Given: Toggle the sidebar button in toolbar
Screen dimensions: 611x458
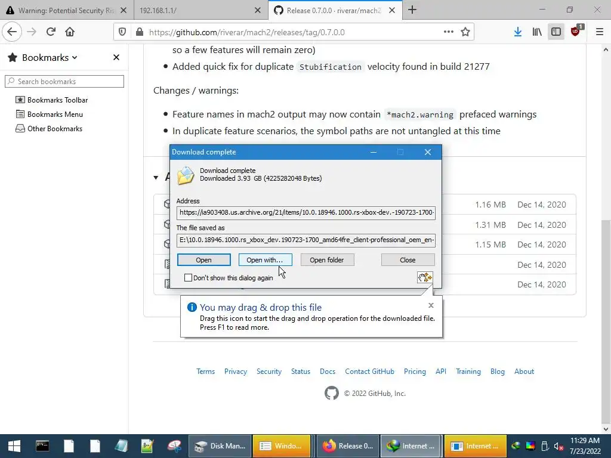Looking at the screenshot, I should pos(556,32).
